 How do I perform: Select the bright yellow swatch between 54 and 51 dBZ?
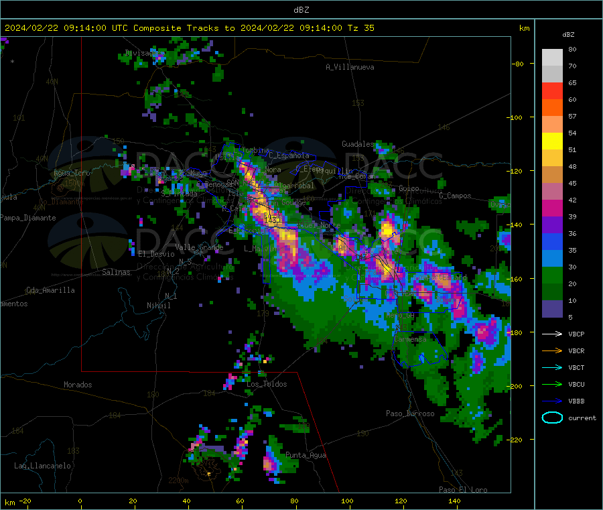[x=552, y=141]
